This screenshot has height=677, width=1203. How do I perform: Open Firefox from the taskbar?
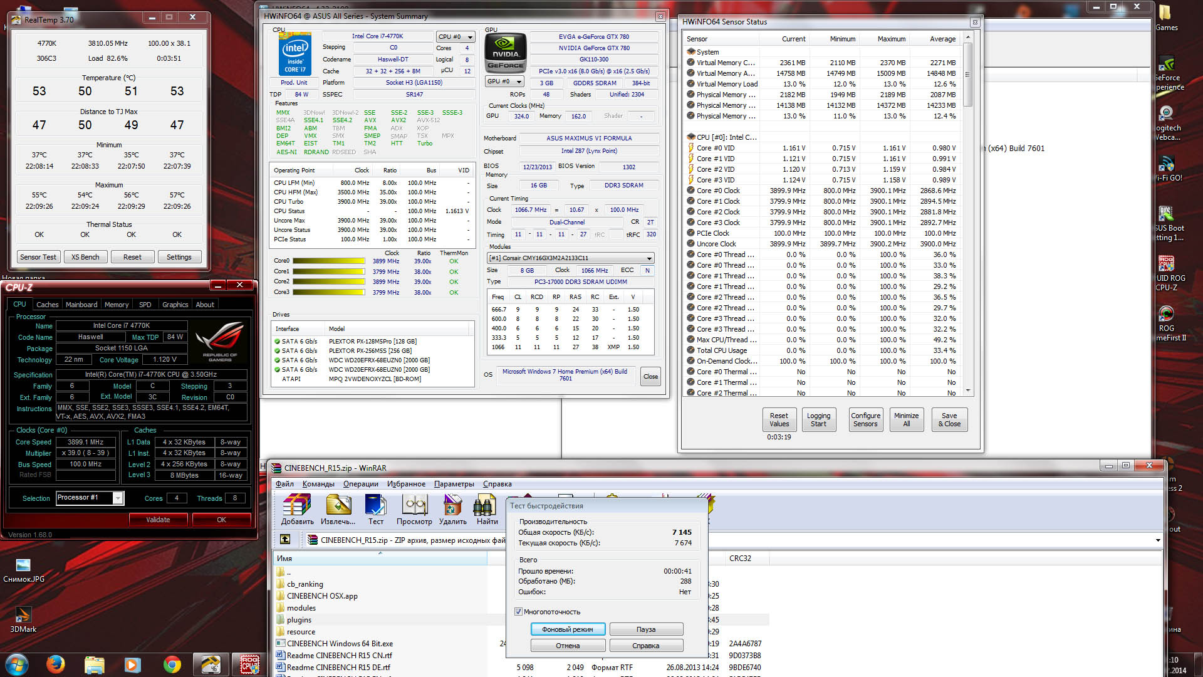click(x=56, y=664)
